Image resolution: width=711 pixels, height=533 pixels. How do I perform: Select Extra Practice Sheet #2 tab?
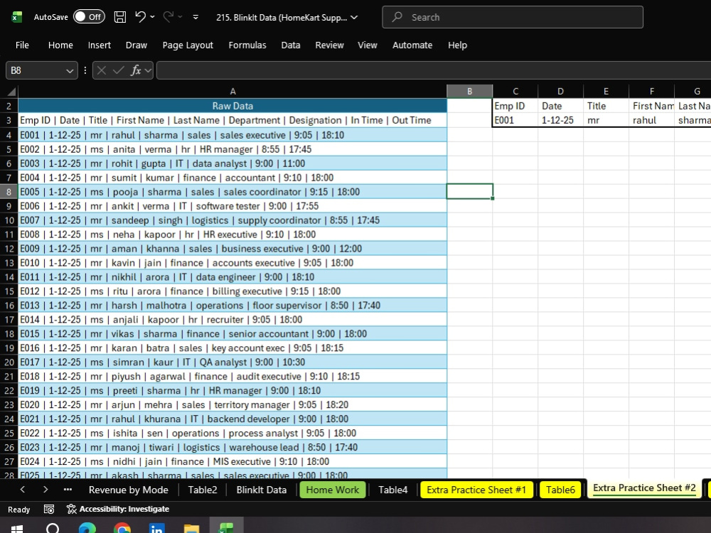pos(644,488)
